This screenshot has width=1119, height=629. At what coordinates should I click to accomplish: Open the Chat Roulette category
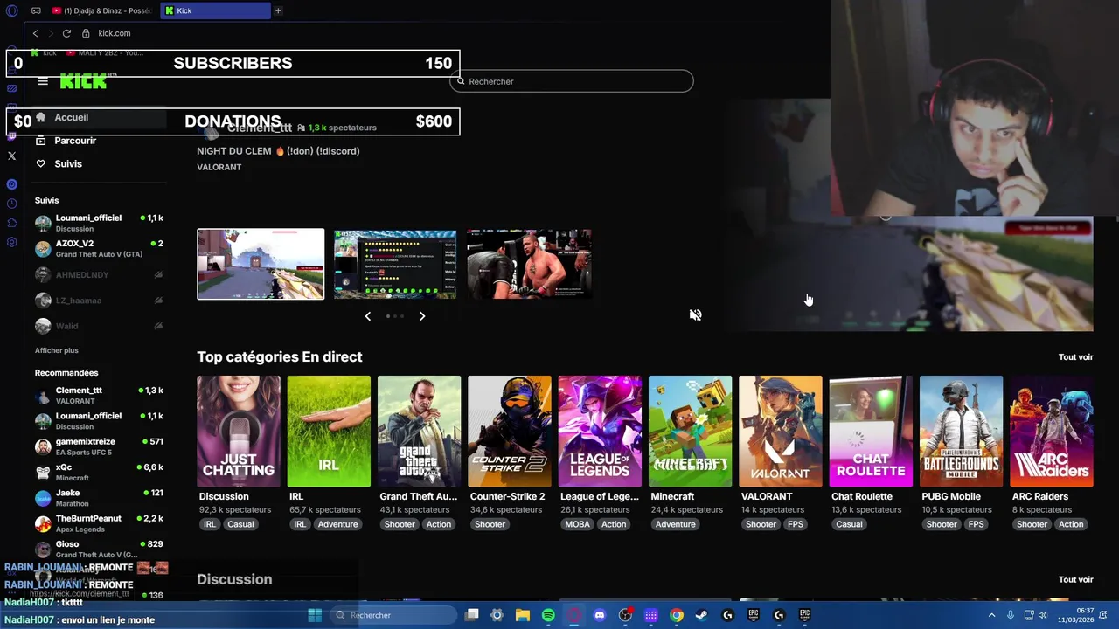(871, 431)
